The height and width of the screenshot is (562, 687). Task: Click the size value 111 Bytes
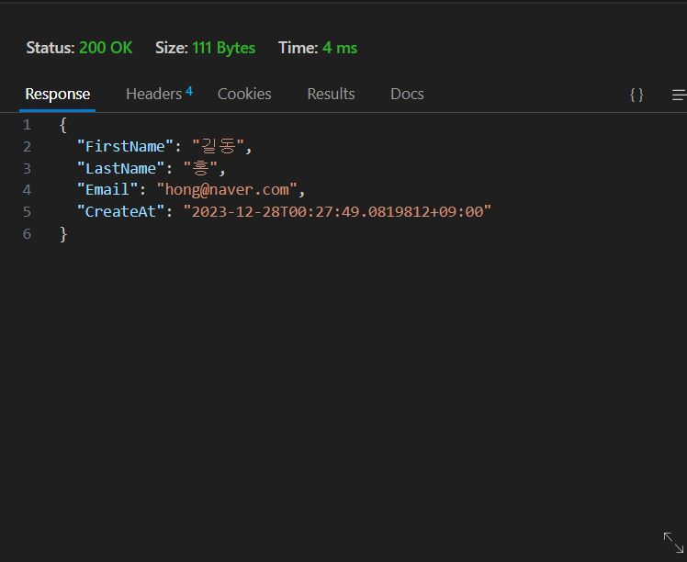[223, 48]
